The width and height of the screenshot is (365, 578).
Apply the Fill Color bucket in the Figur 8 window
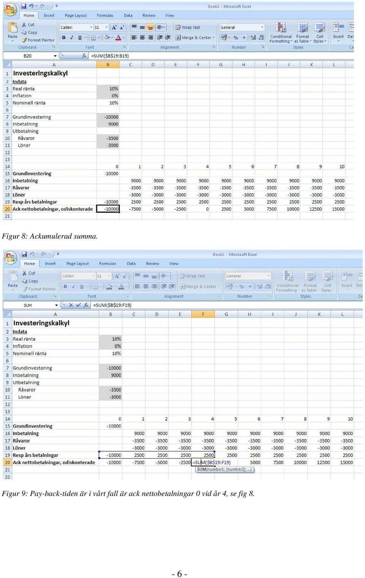click(x=107, y=37)
